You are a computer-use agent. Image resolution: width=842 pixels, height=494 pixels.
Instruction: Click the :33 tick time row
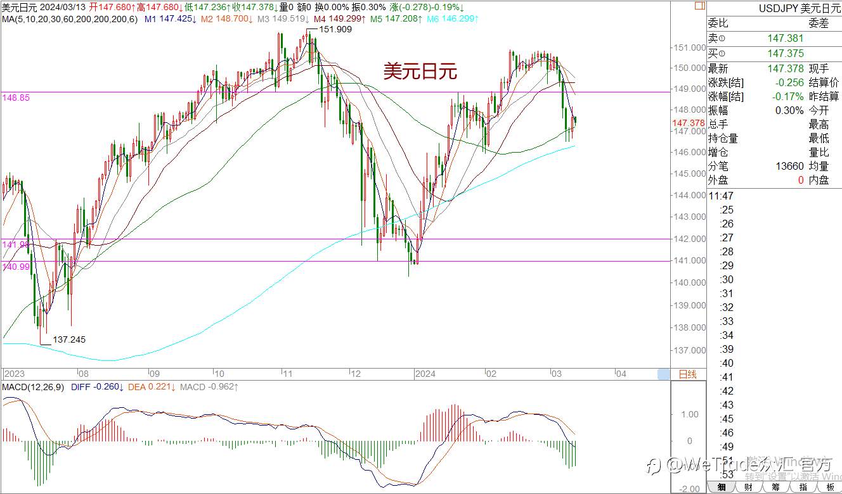(x=727, y=321)
